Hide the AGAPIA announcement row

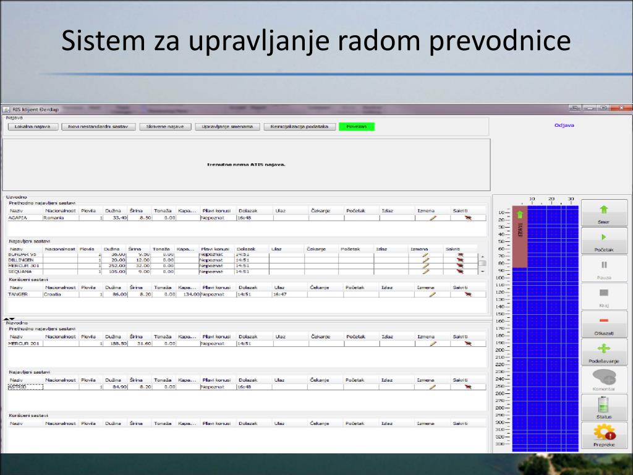click(x=468, y=218)
